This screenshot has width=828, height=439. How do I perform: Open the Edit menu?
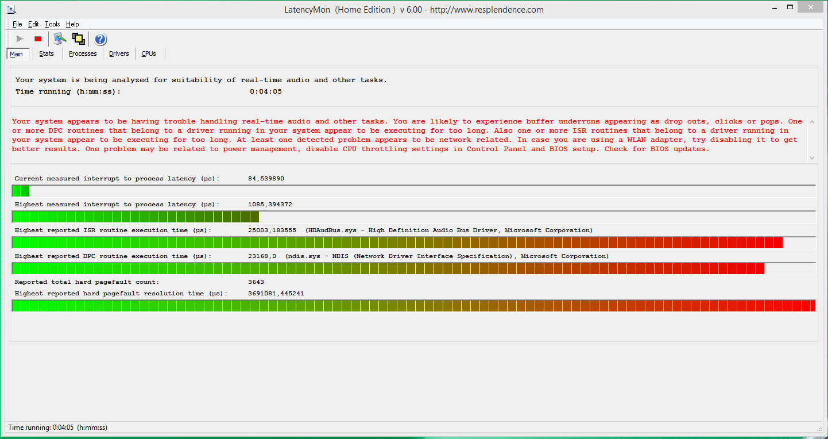[x=33, y=24]
